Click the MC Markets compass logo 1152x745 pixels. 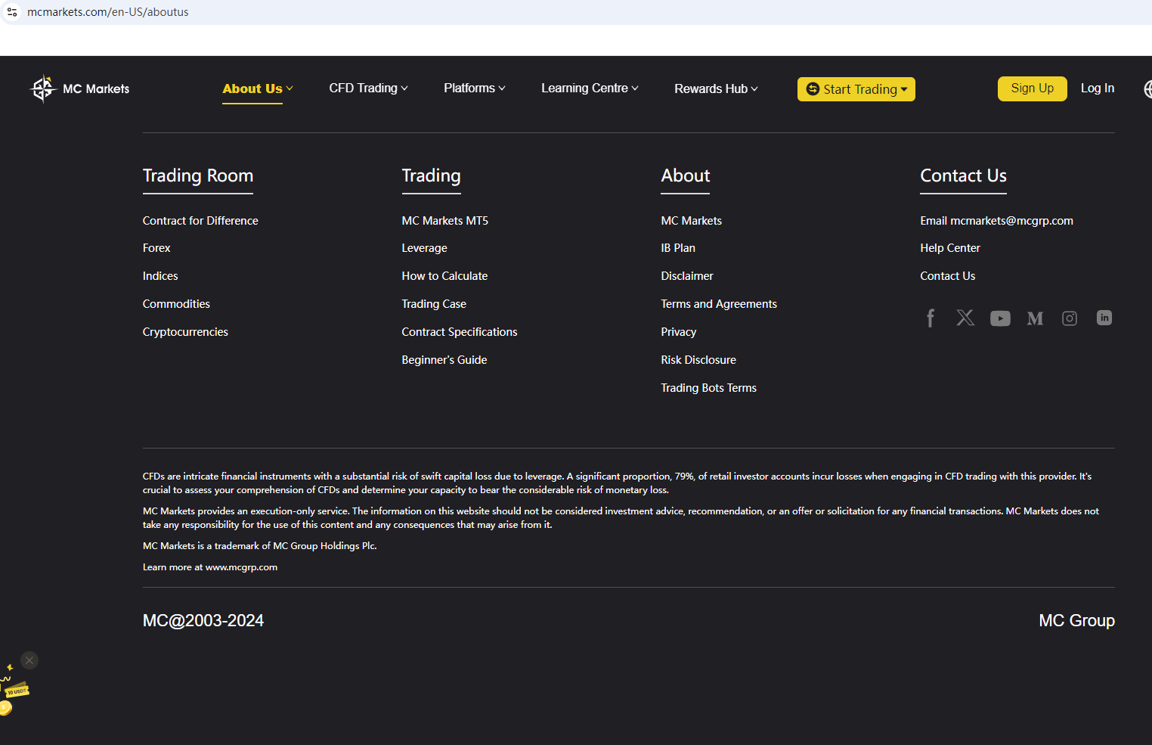point(43,88)
